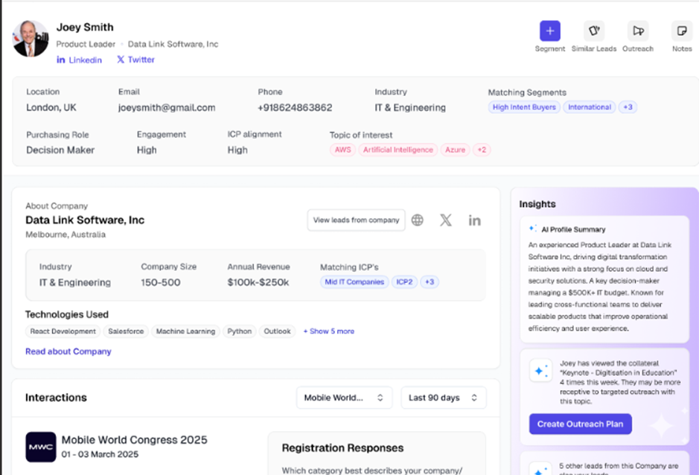The image size is (699, 475).
Task: Click Create Outreach Plan button
Action: 580,424
